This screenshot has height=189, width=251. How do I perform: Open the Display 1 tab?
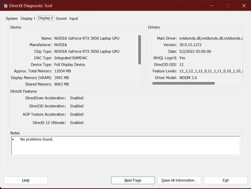click(x=28, y=19)
